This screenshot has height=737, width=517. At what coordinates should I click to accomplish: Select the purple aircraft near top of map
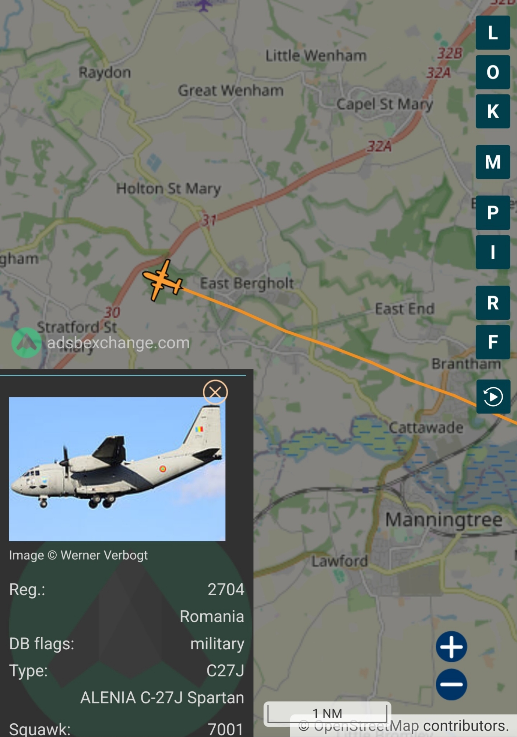tap(203, 5)
